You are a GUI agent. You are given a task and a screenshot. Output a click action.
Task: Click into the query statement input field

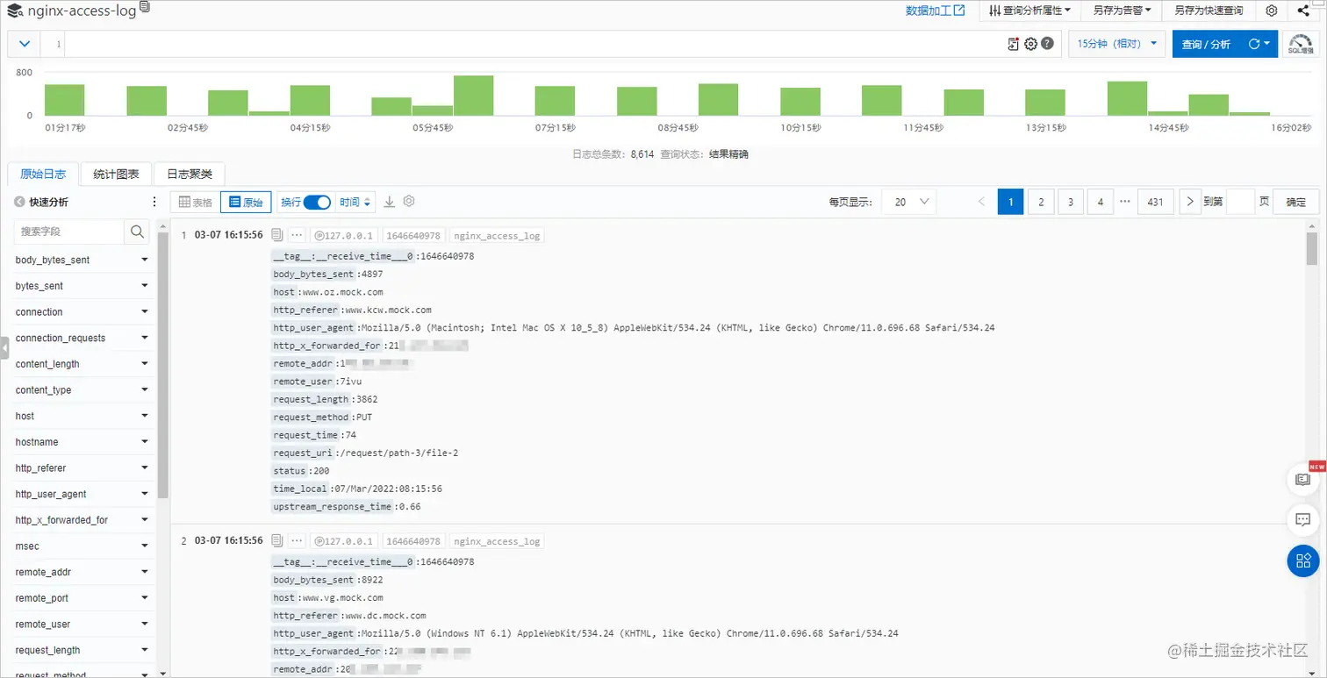535,44
